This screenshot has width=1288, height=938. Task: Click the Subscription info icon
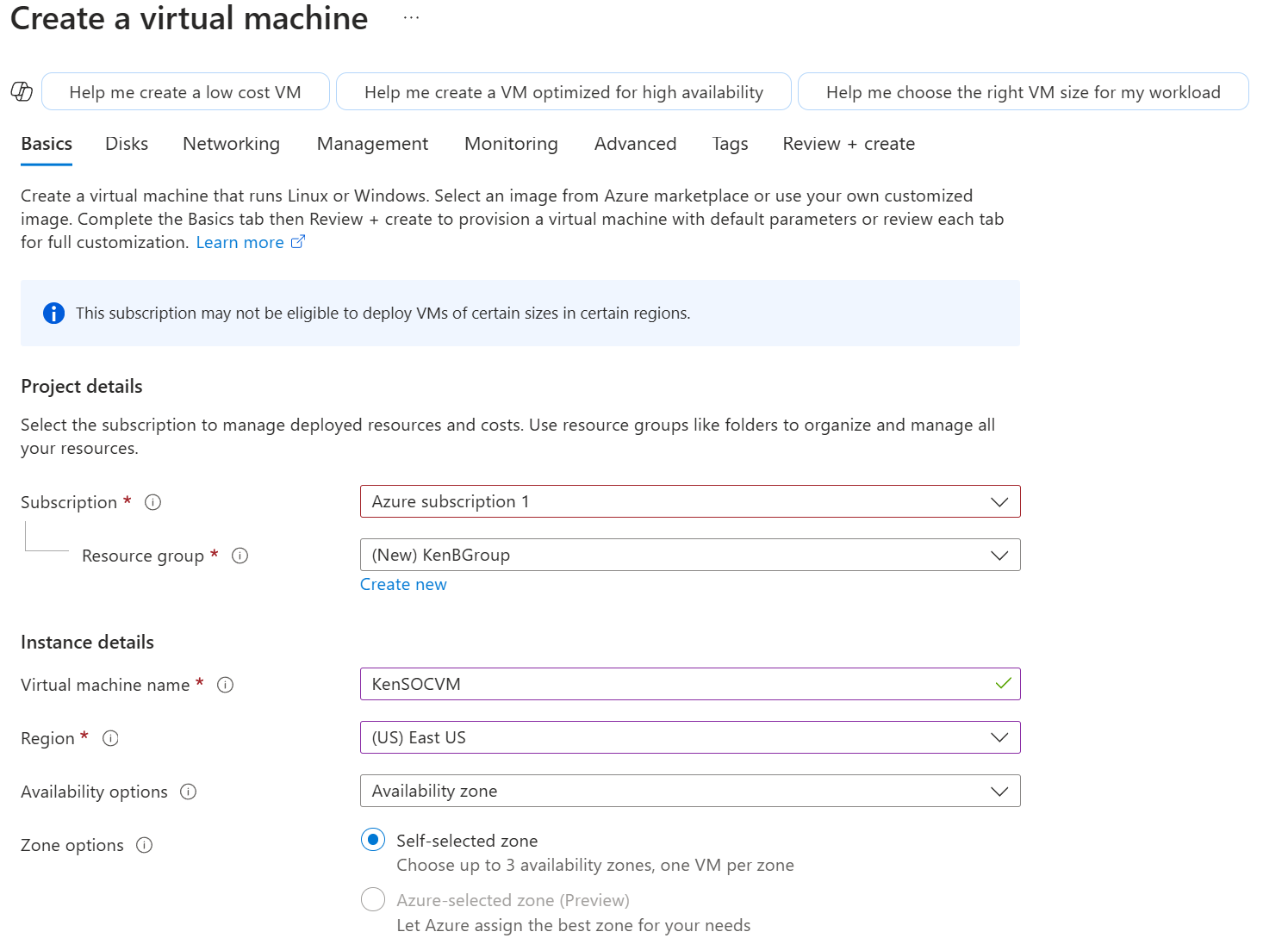tap(152, 502)
